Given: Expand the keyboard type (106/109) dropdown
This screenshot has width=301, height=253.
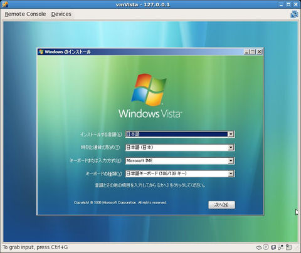Looking at the screenshot, I should pyautogui.click(x=231, y=173).
